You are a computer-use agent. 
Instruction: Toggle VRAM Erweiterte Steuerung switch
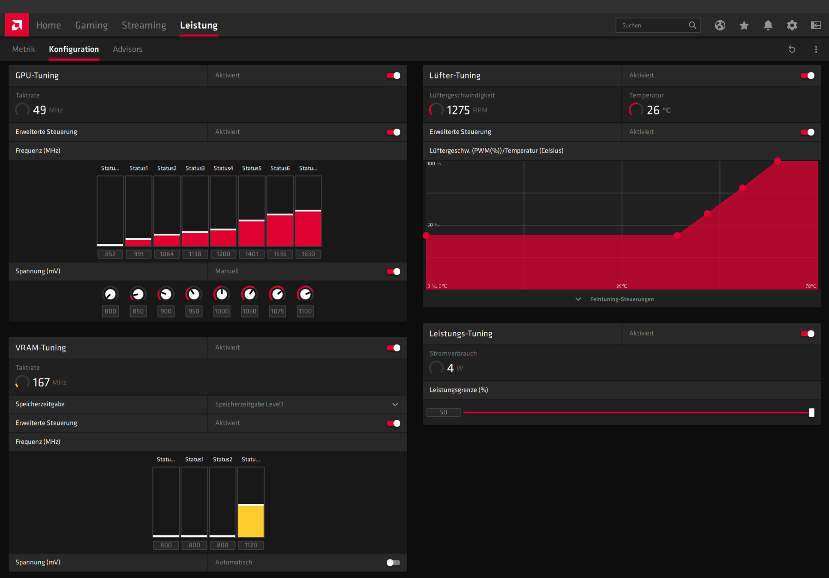393,423
